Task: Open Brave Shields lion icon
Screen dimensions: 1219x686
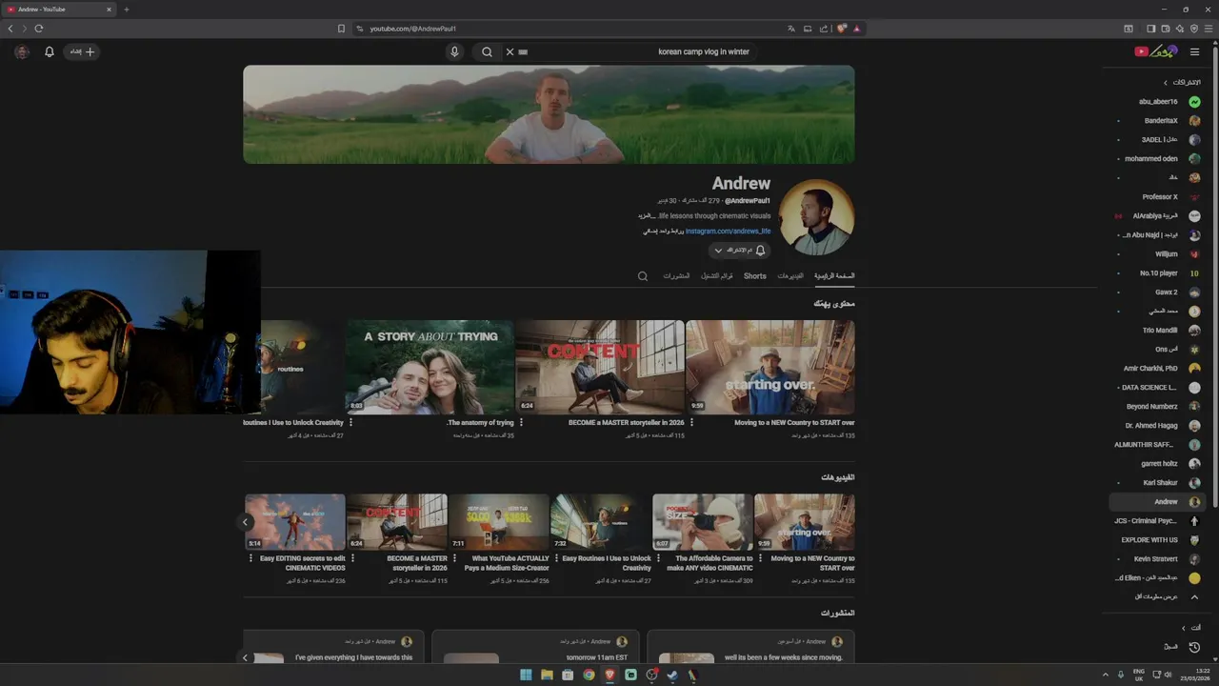Action: pyautogui.click(x=842, y=29)
